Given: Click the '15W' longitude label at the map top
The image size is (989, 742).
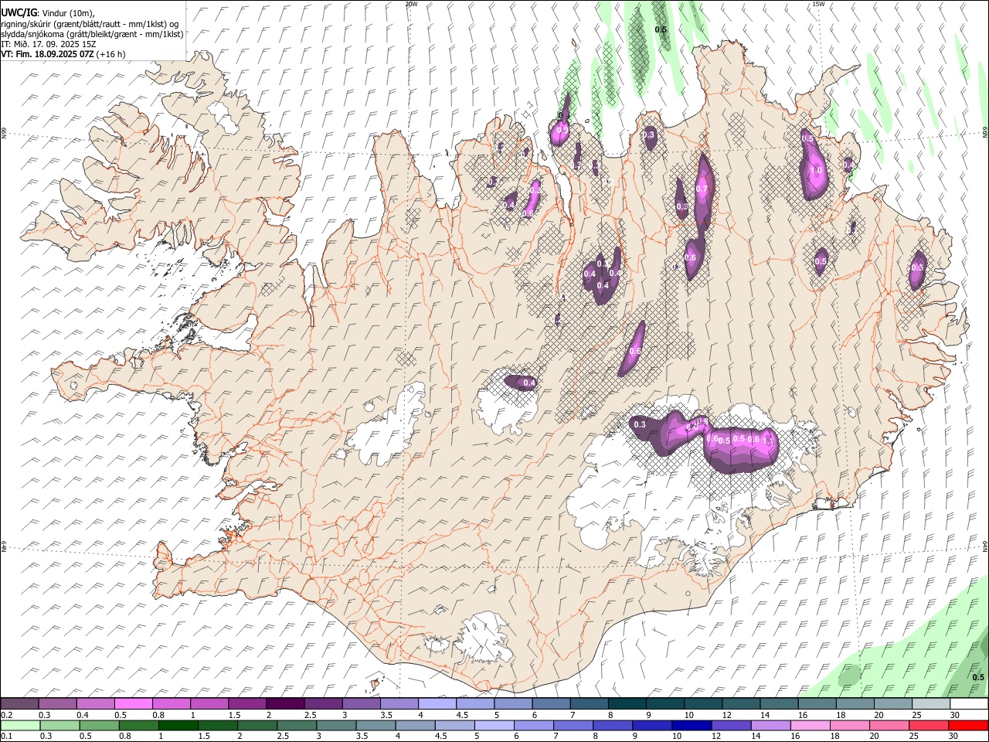Looking at the screenshot, I should coord(818,4).
